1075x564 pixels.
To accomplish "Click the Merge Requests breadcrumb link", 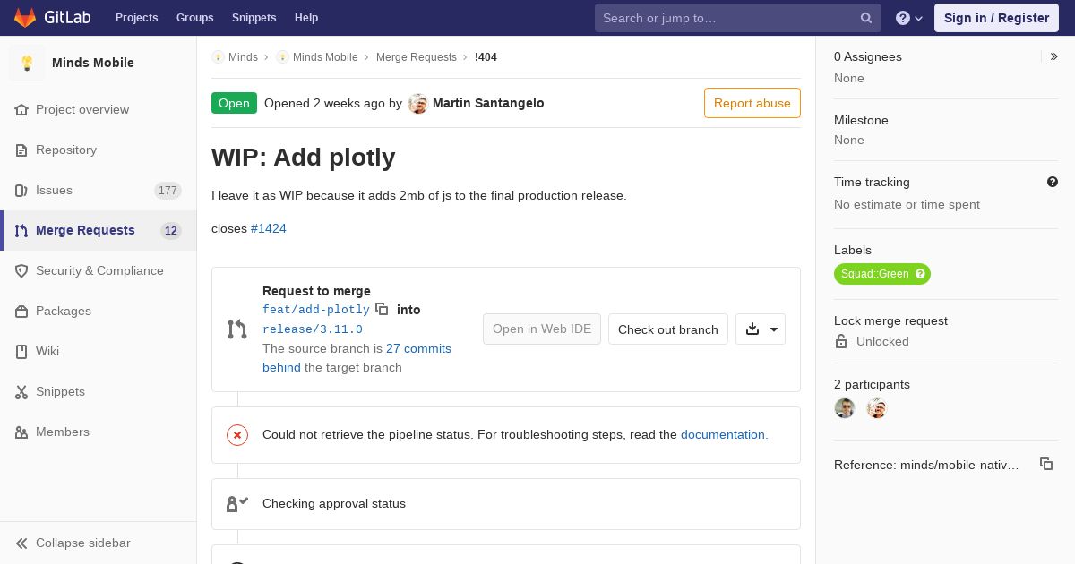I will (417, 56).
